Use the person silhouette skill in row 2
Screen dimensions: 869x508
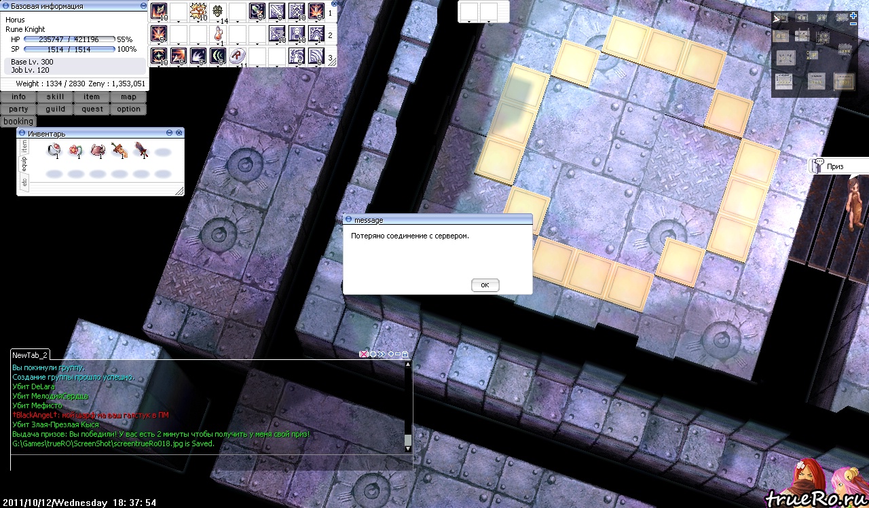[x=297, y=33]
